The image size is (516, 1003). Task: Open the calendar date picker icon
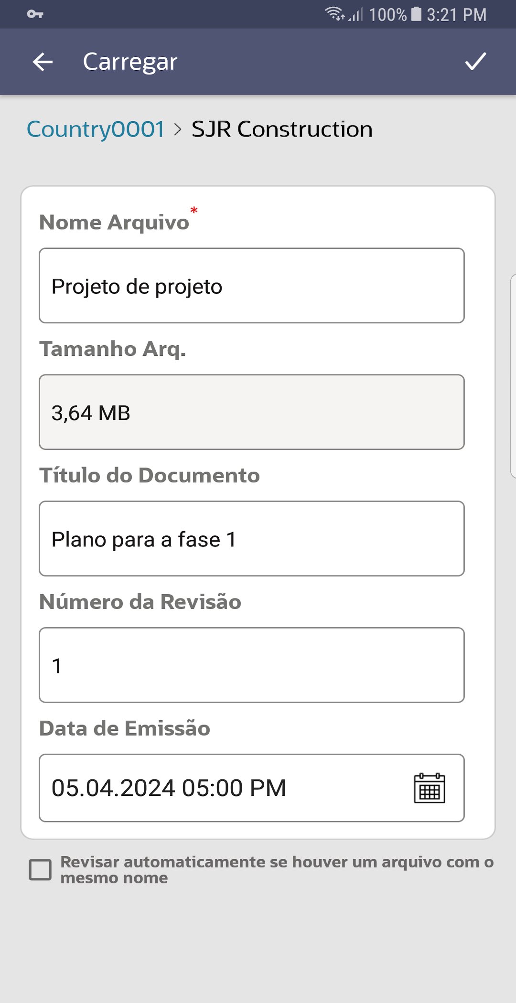click(x=429, y=788)
